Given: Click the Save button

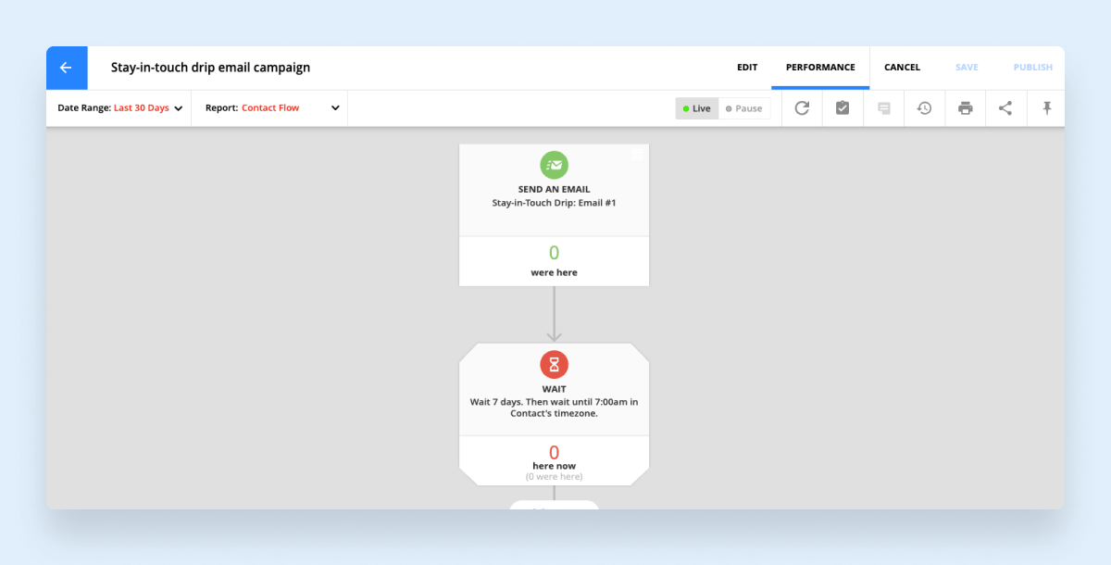Looking at the screenshot, I should 967,68.
